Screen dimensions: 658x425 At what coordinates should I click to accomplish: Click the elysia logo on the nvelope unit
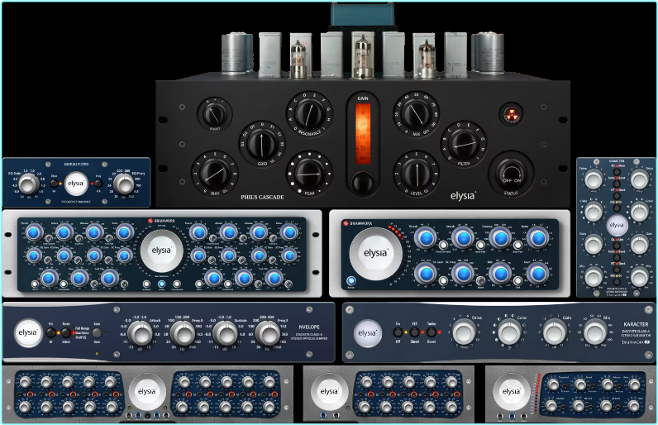tap(28, 332)
